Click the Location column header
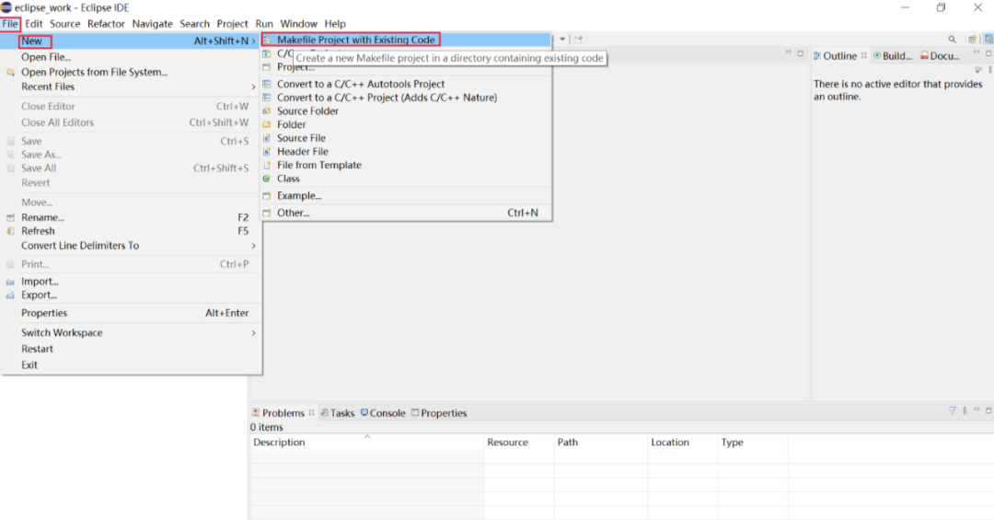The width and height of the screenshot is (994, 520). 683,442
